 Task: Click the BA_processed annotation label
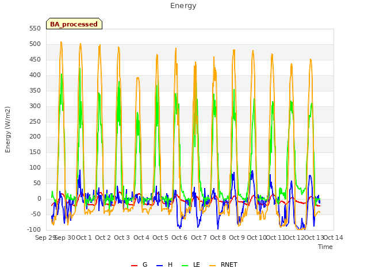click(74, 24)
